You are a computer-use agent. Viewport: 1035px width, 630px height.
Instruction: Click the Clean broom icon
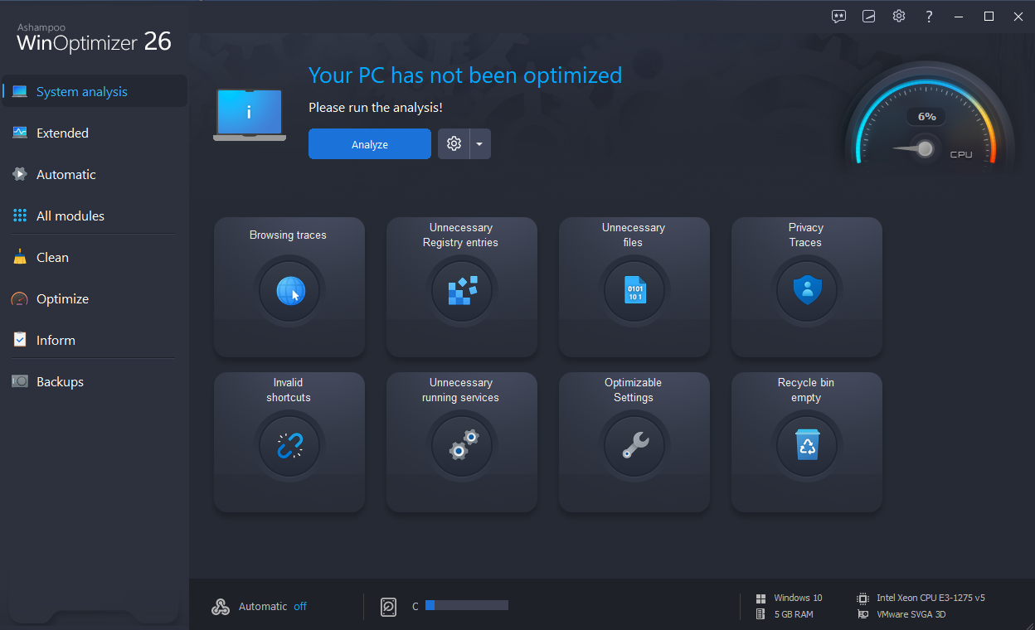coord(20,257)
